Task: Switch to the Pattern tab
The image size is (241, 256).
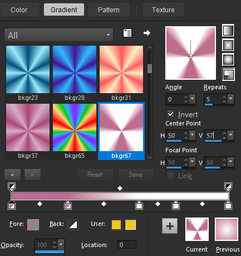Action: 109,9
